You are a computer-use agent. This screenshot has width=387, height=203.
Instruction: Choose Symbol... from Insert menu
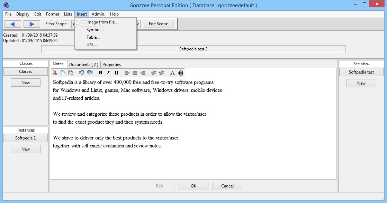(x=106, y=30)
